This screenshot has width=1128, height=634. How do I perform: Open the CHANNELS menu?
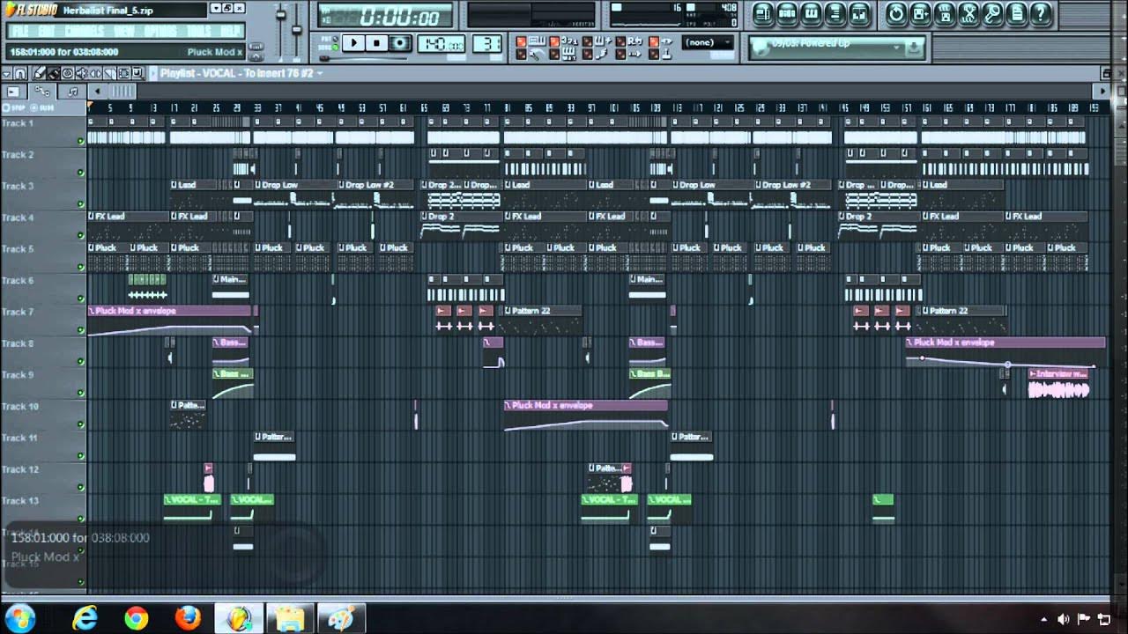coord(85,31)
